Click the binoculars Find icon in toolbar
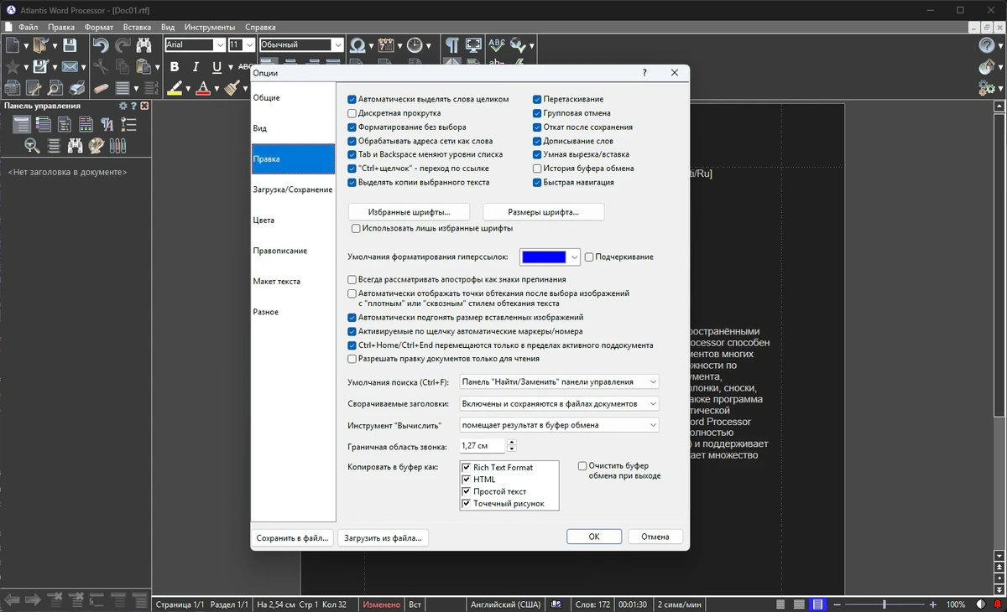Viewport: 1007px width, 612px height. click(x=143, y=45)
